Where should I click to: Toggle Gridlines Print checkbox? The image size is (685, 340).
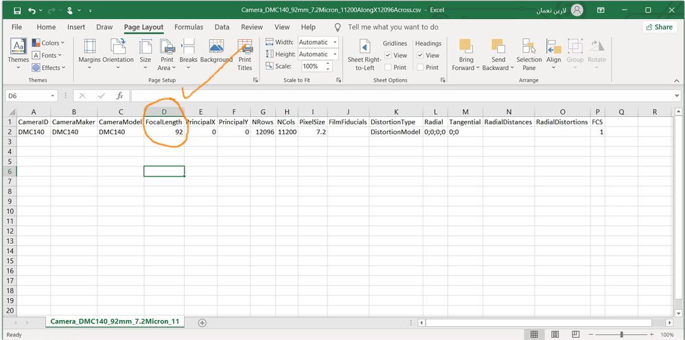[x=388, y=67]
